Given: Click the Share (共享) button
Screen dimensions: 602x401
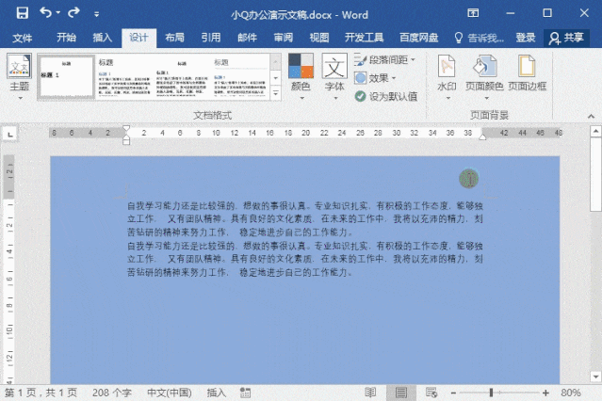Looking at the screenshot, I should tap(568, 38).
